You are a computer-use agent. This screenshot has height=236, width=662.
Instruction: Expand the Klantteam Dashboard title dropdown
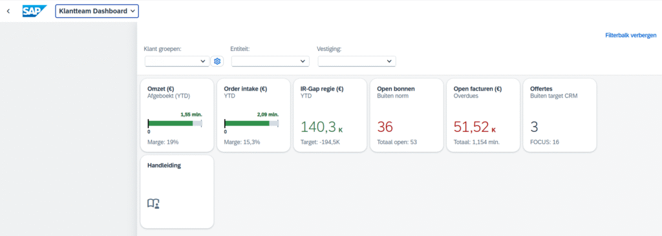[x=97, y=12]
